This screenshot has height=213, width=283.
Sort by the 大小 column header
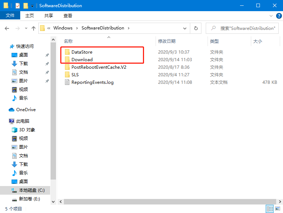(x=258, y=41)
